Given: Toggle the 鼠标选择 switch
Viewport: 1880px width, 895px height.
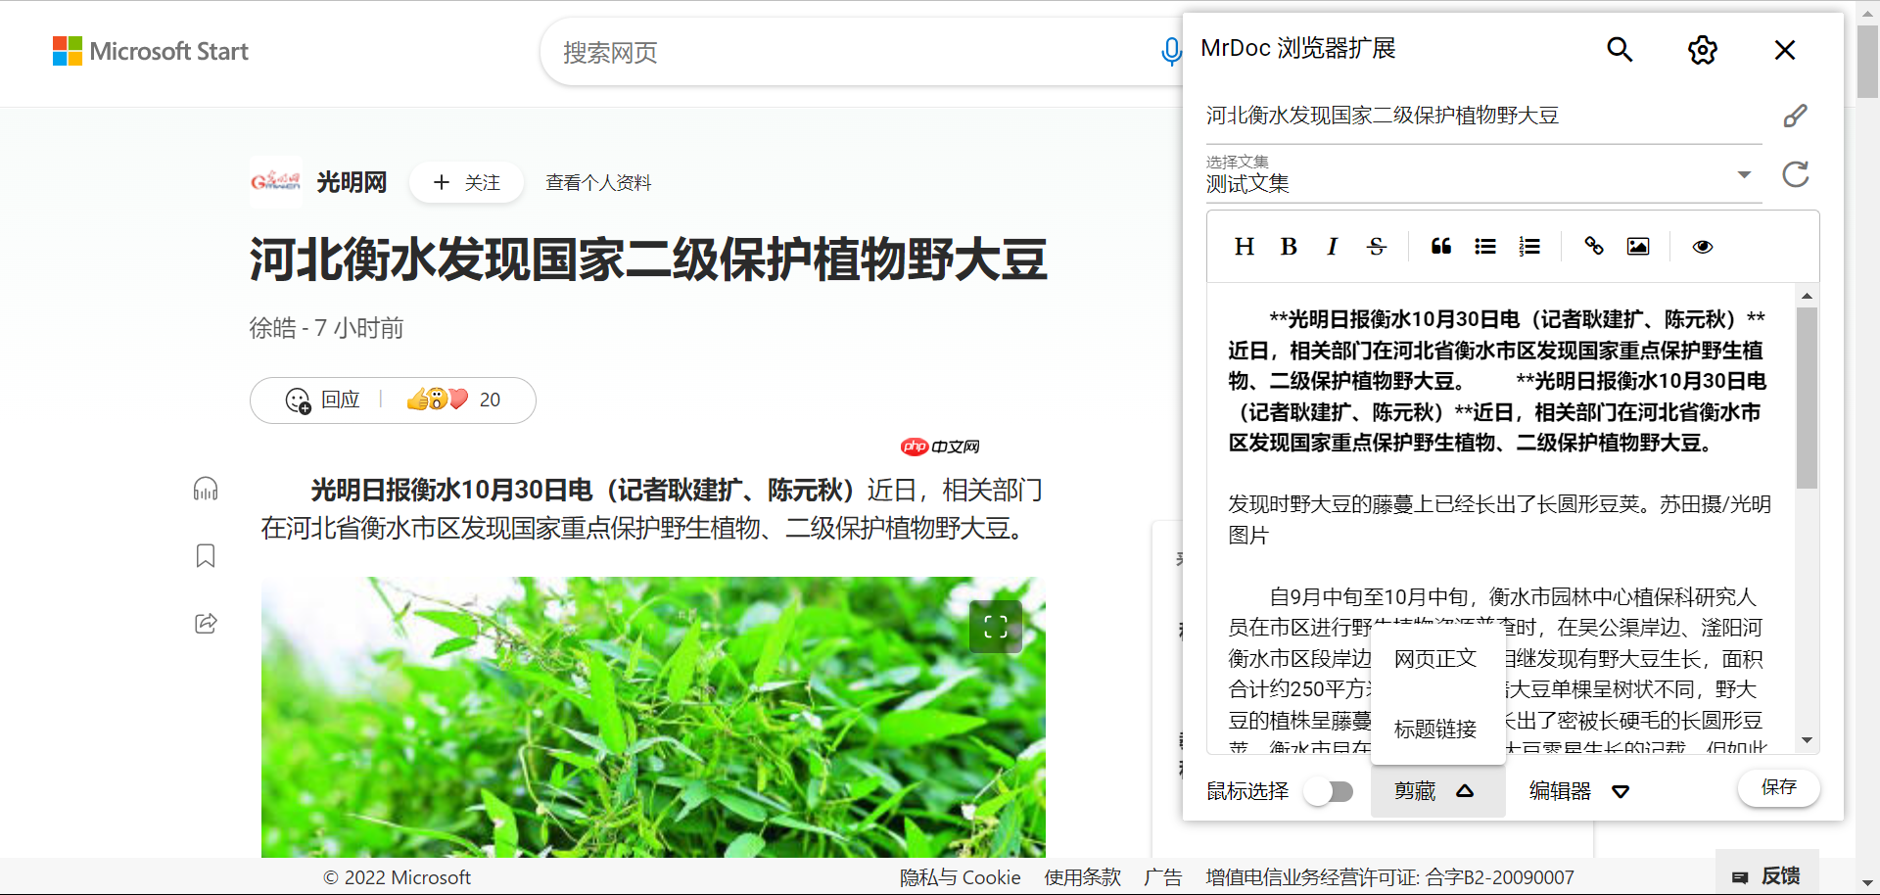Looking at the screenshot, I should (x=1329, y=791).
